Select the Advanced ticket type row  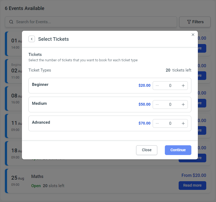click(x=110, y=123)
